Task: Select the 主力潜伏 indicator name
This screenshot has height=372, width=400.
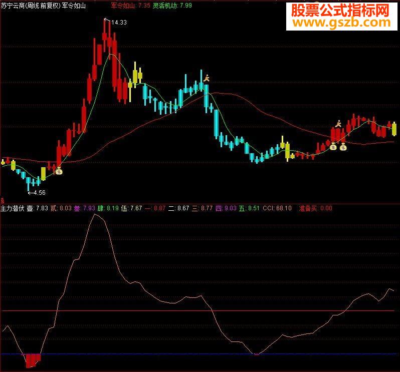Action: point(12,208)
